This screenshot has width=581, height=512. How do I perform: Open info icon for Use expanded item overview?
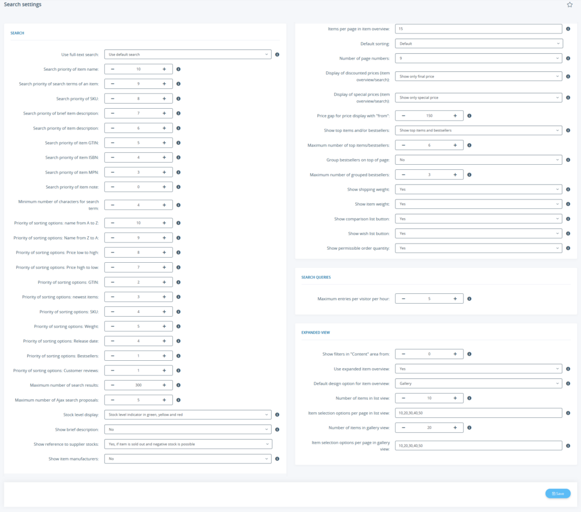[x=568, y=368]
